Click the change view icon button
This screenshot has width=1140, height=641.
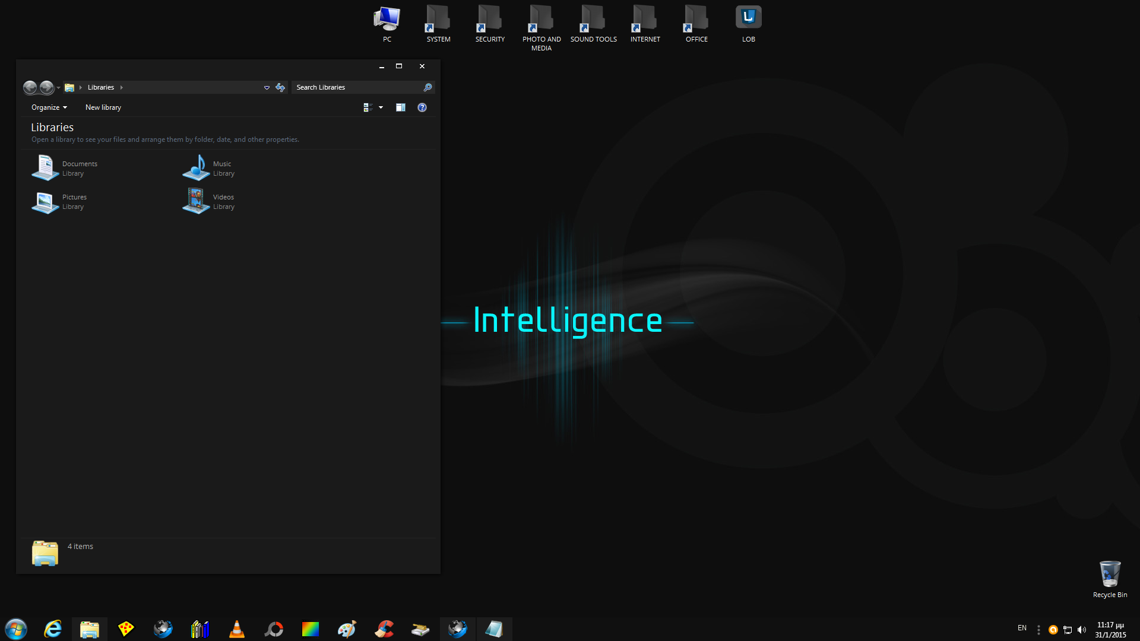click(368, 107)
